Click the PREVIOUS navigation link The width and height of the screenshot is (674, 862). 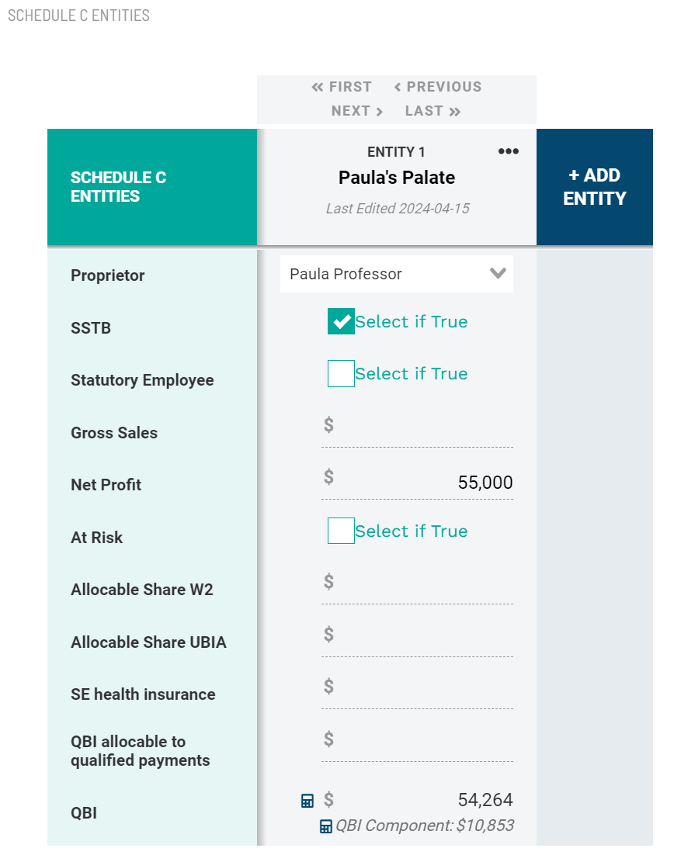[x=444, y=87]
